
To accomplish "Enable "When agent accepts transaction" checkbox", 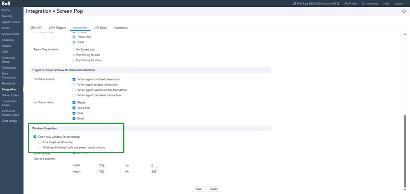I will pos(74,85).
